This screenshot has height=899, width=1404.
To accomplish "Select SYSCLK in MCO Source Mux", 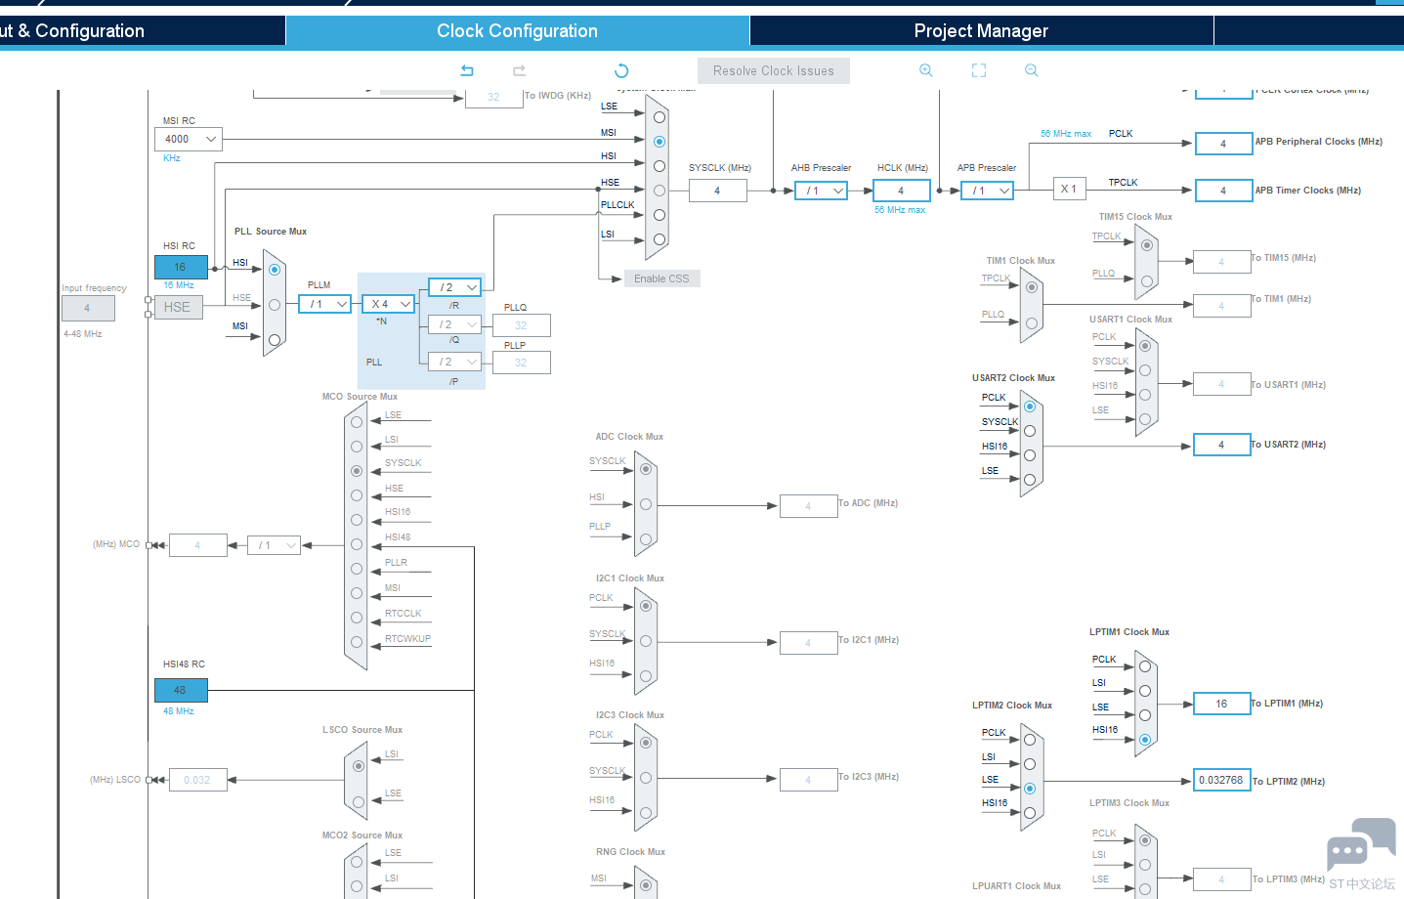I will tap(357, 471).
